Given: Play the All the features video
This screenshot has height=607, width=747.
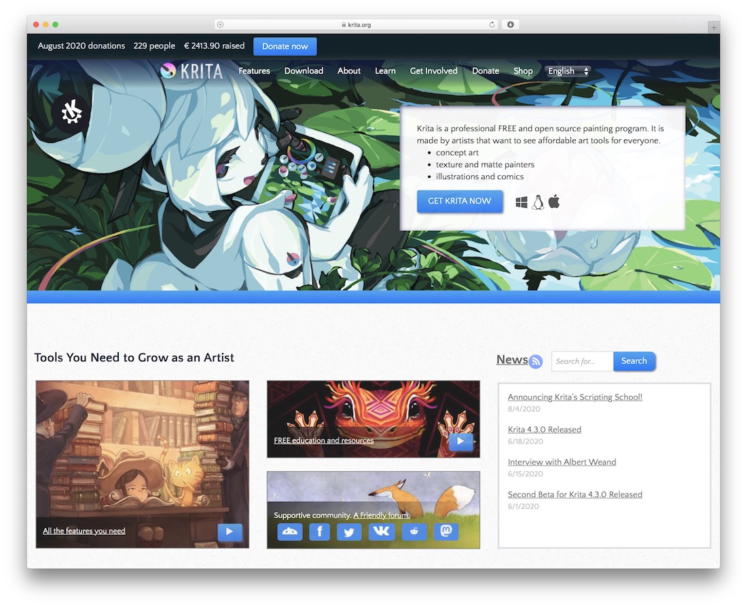Looking at the screenshot, I should tap(230, 532).
